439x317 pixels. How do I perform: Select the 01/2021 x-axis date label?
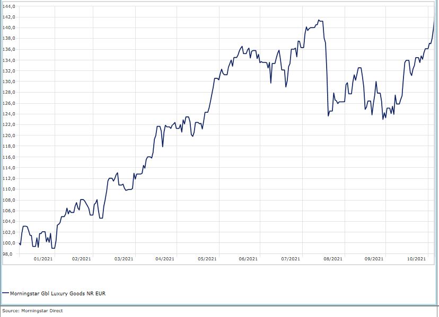click(x=43, y=259)
